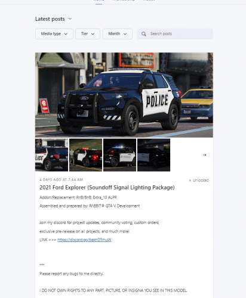Click the magnifier icon in search box
This screenshot has width=246, height=298.
(143, 34)
